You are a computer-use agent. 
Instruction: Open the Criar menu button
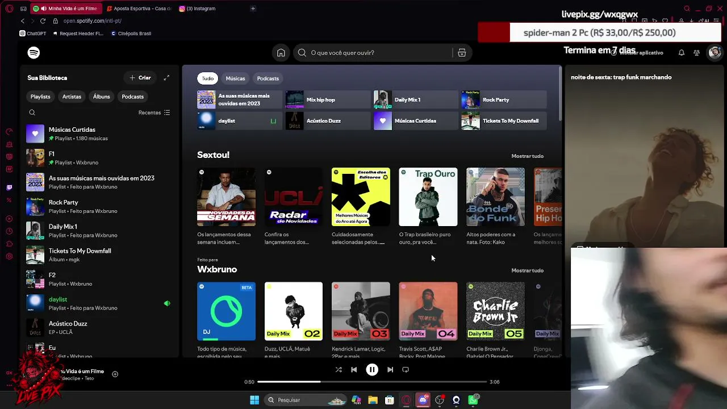tap(140, 78)
